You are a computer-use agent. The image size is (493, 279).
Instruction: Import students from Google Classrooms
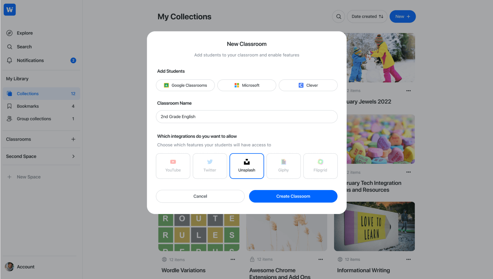click(185, 85)
